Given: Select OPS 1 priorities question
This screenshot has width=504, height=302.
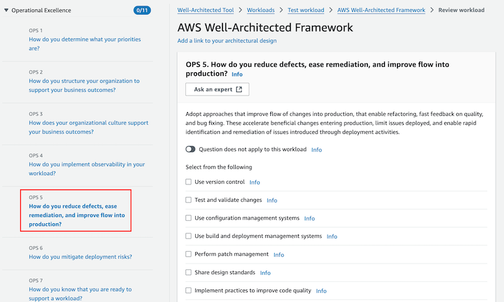Looking at the screenshot, I should (x=85, y=43).
